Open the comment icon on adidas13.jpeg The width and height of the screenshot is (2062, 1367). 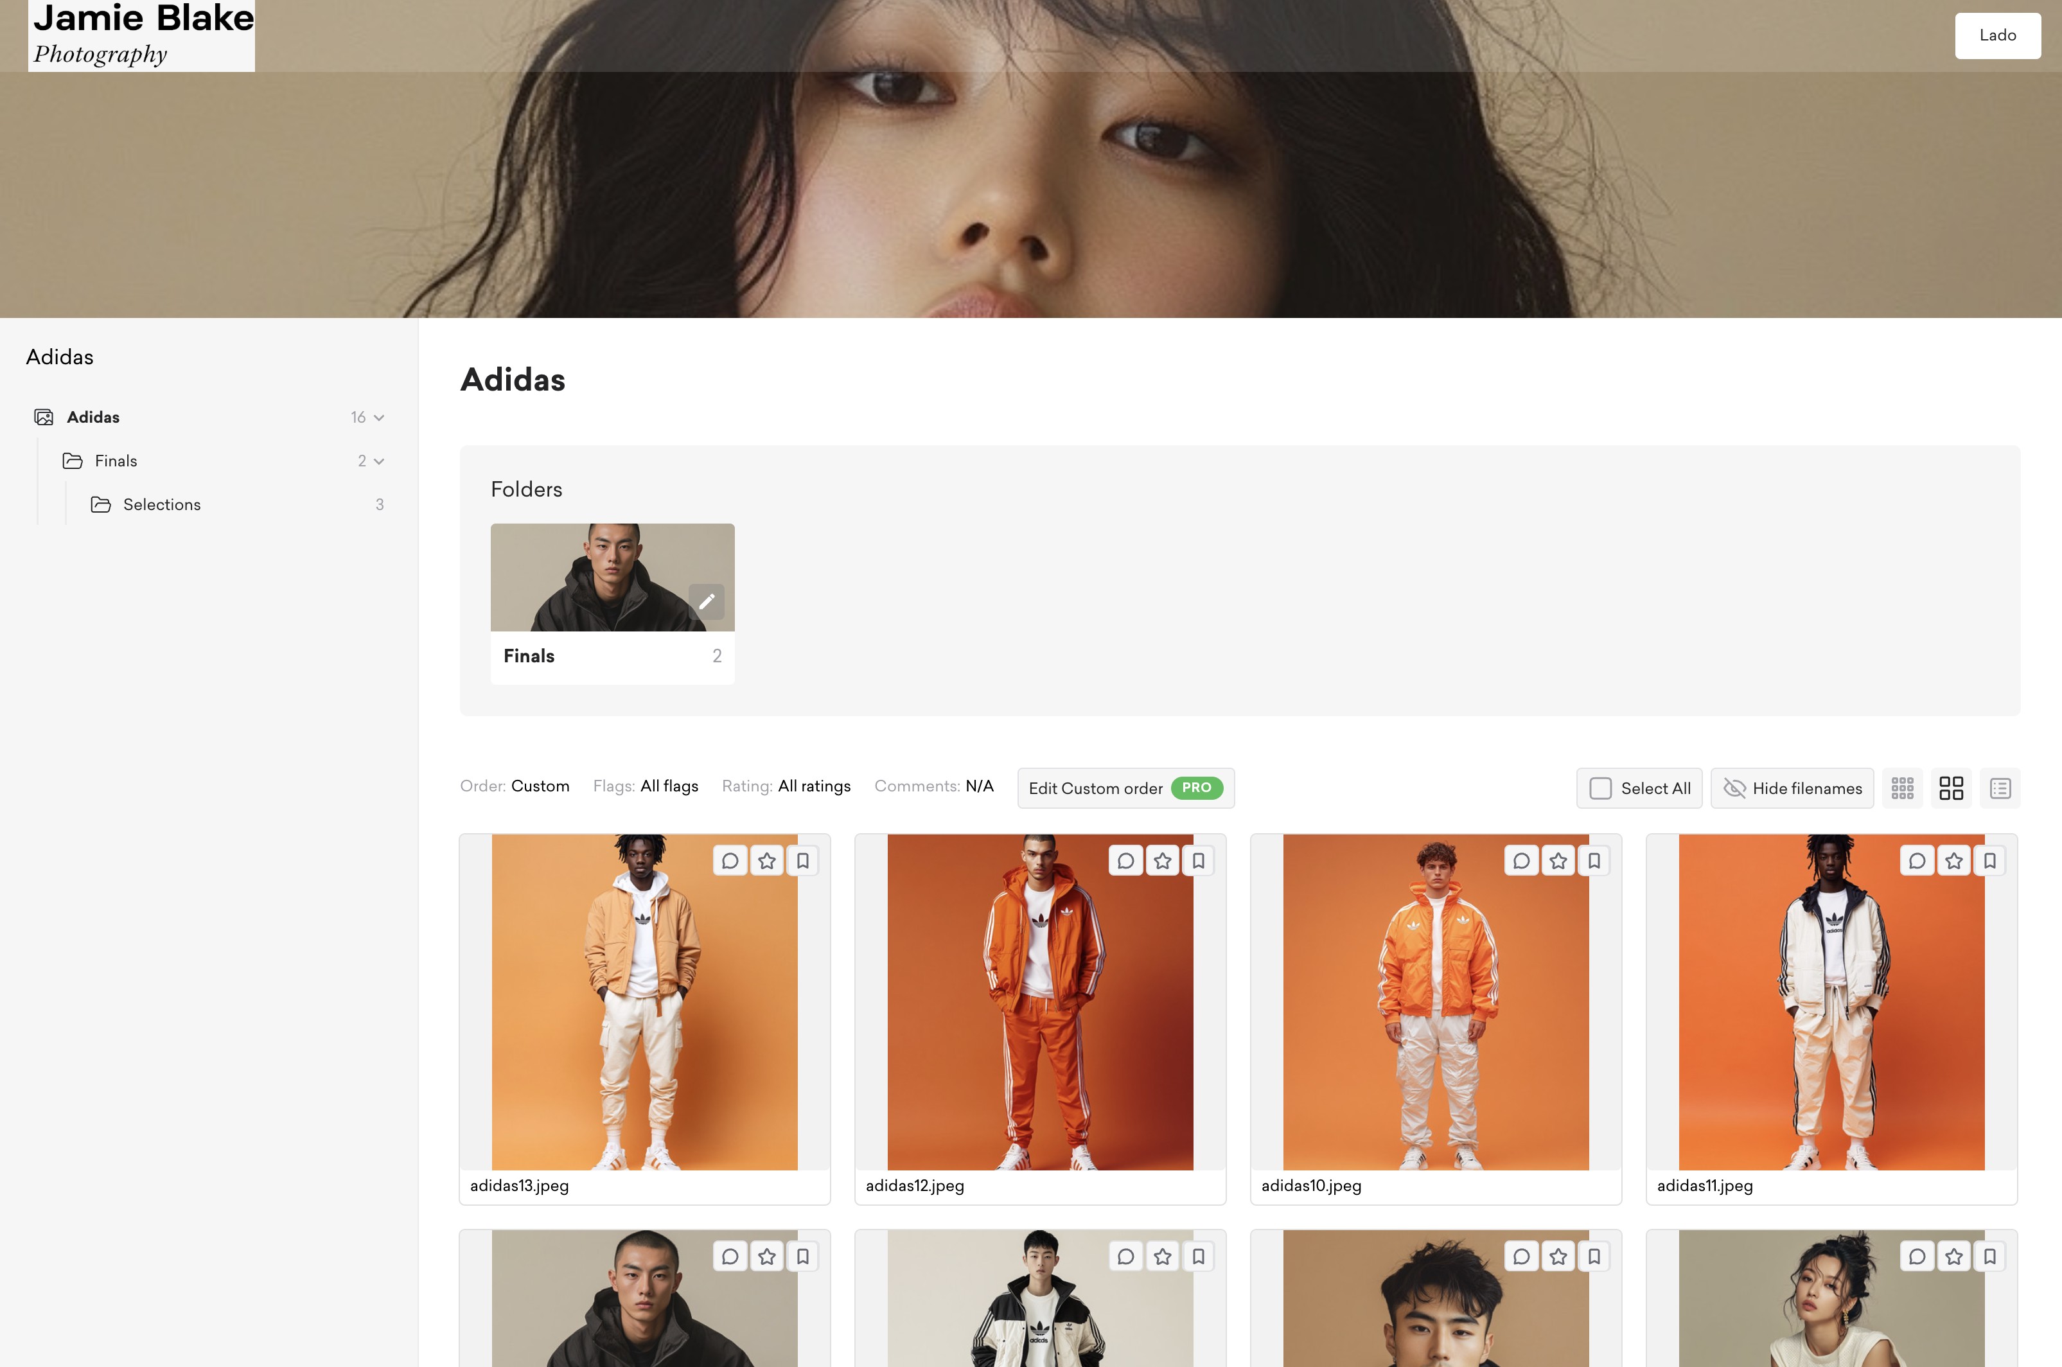(730, 861)
